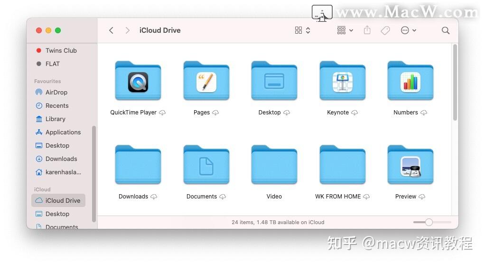Open Downloads in the Favourites sidebar
485x264 pixels.
pyautogui.click(x=56, y=159)
